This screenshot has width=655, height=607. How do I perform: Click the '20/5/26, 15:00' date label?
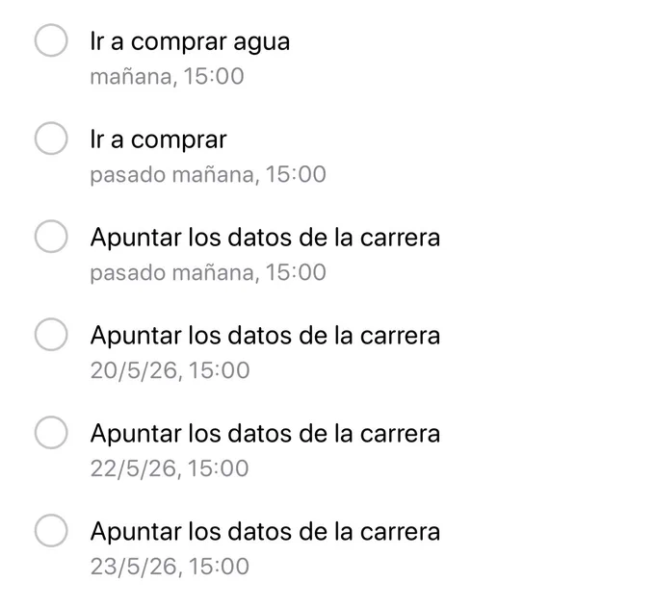pos(170,370)
